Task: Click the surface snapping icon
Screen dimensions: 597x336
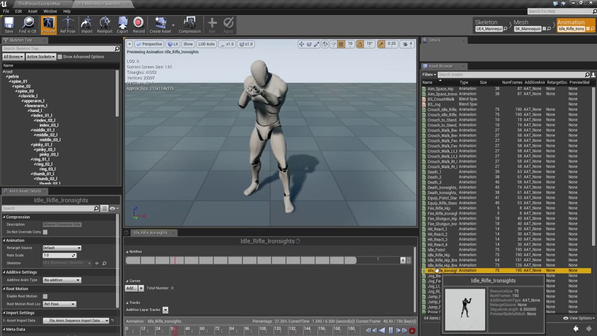Action: (333, 44)
